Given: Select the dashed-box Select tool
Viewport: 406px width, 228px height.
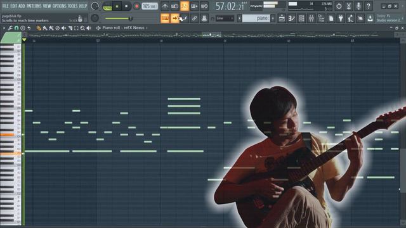Looking at the screenshot, I should click(76, 28).
